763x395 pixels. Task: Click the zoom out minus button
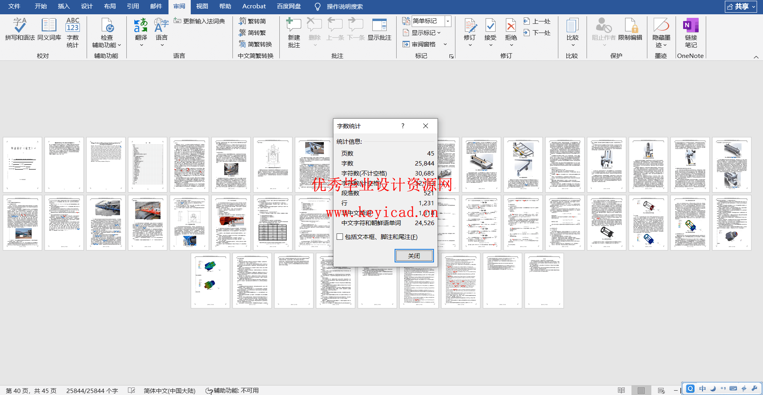coord(676,391)
